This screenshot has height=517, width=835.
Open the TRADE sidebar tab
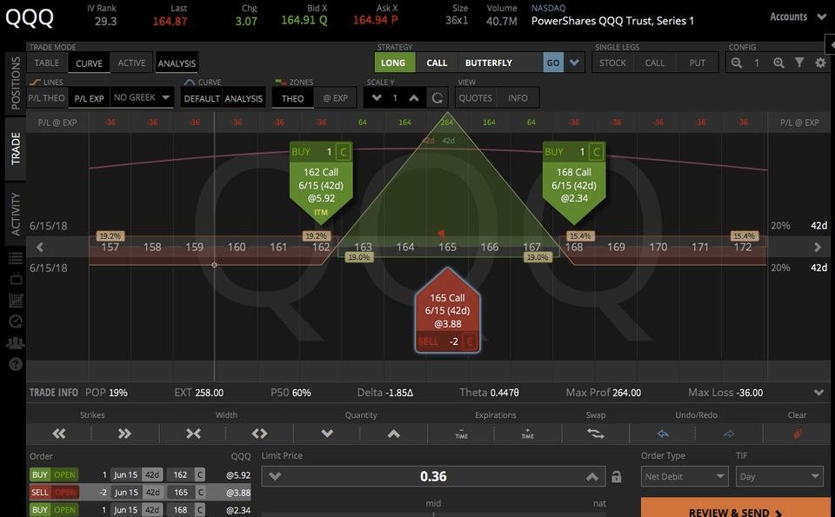coord(16,149)
